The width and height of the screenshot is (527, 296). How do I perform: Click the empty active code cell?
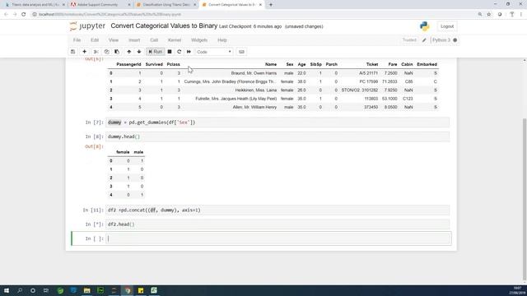pos(277,238)
